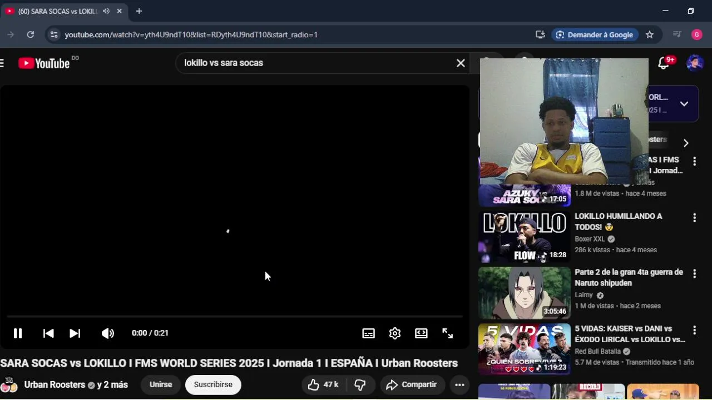The width and height of the screenshot is (712, 400).
Task: Click Demander à Google button
Action: click(x=595, y=34)
